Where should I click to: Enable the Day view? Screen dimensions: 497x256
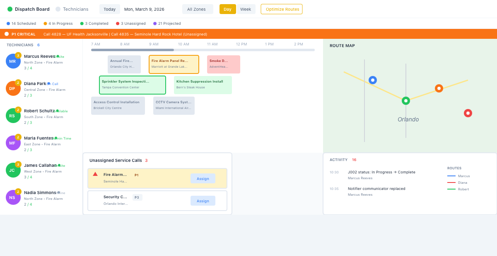(227, 9)
